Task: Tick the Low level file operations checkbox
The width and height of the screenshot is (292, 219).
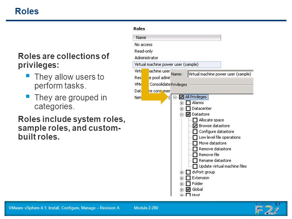Action: coord(195,137)
